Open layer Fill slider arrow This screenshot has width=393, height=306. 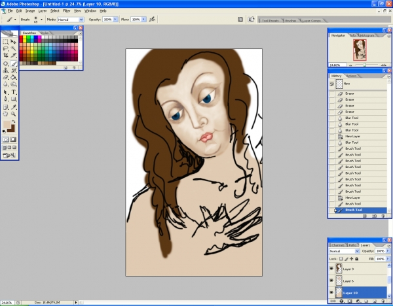[x=388, y=259]
